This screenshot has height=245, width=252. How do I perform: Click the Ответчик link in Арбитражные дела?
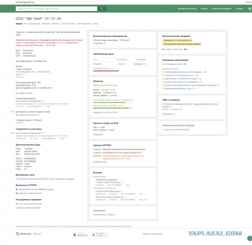97,64
